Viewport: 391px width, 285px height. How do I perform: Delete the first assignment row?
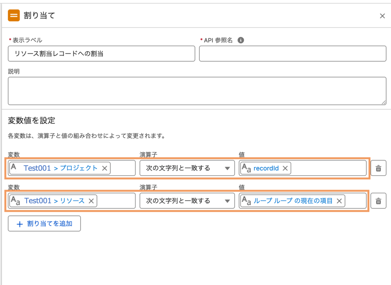pyautogui.click(x=378, y=168)
